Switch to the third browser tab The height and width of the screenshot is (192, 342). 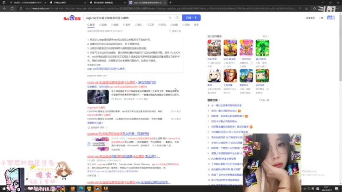tap(108, 3)
